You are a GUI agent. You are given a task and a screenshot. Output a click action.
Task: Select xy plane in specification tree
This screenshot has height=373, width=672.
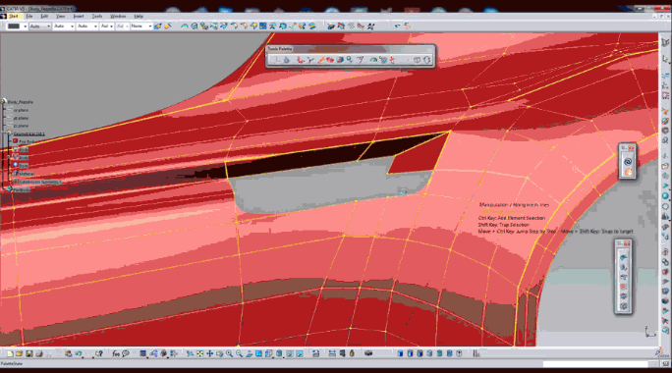click(x=21, y=110)
